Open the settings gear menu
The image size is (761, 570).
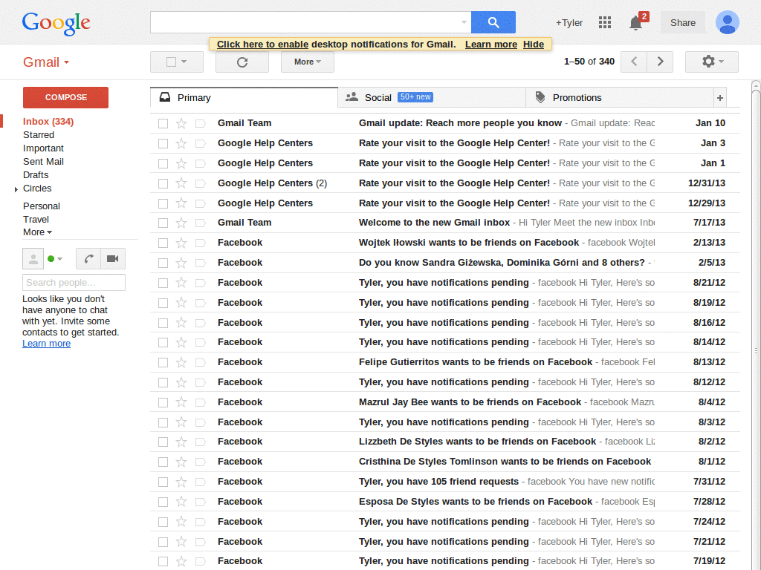point(711,62)
